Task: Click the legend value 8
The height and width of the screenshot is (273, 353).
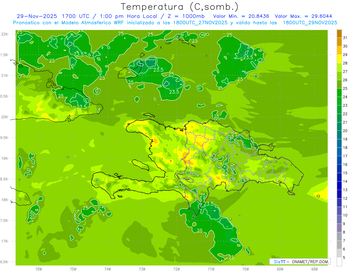Action: (x=344, y=232)
